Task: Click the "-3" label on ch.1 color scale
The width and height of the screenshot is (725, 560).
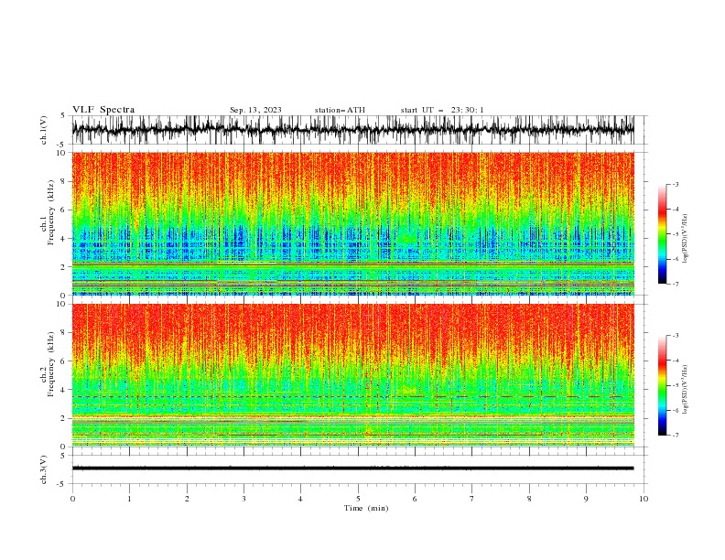Action: [675, 184]
